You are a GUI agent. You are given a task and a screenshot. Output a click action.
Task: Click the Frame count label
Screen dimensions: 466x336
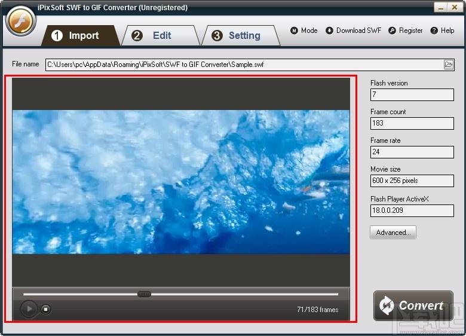388,112
